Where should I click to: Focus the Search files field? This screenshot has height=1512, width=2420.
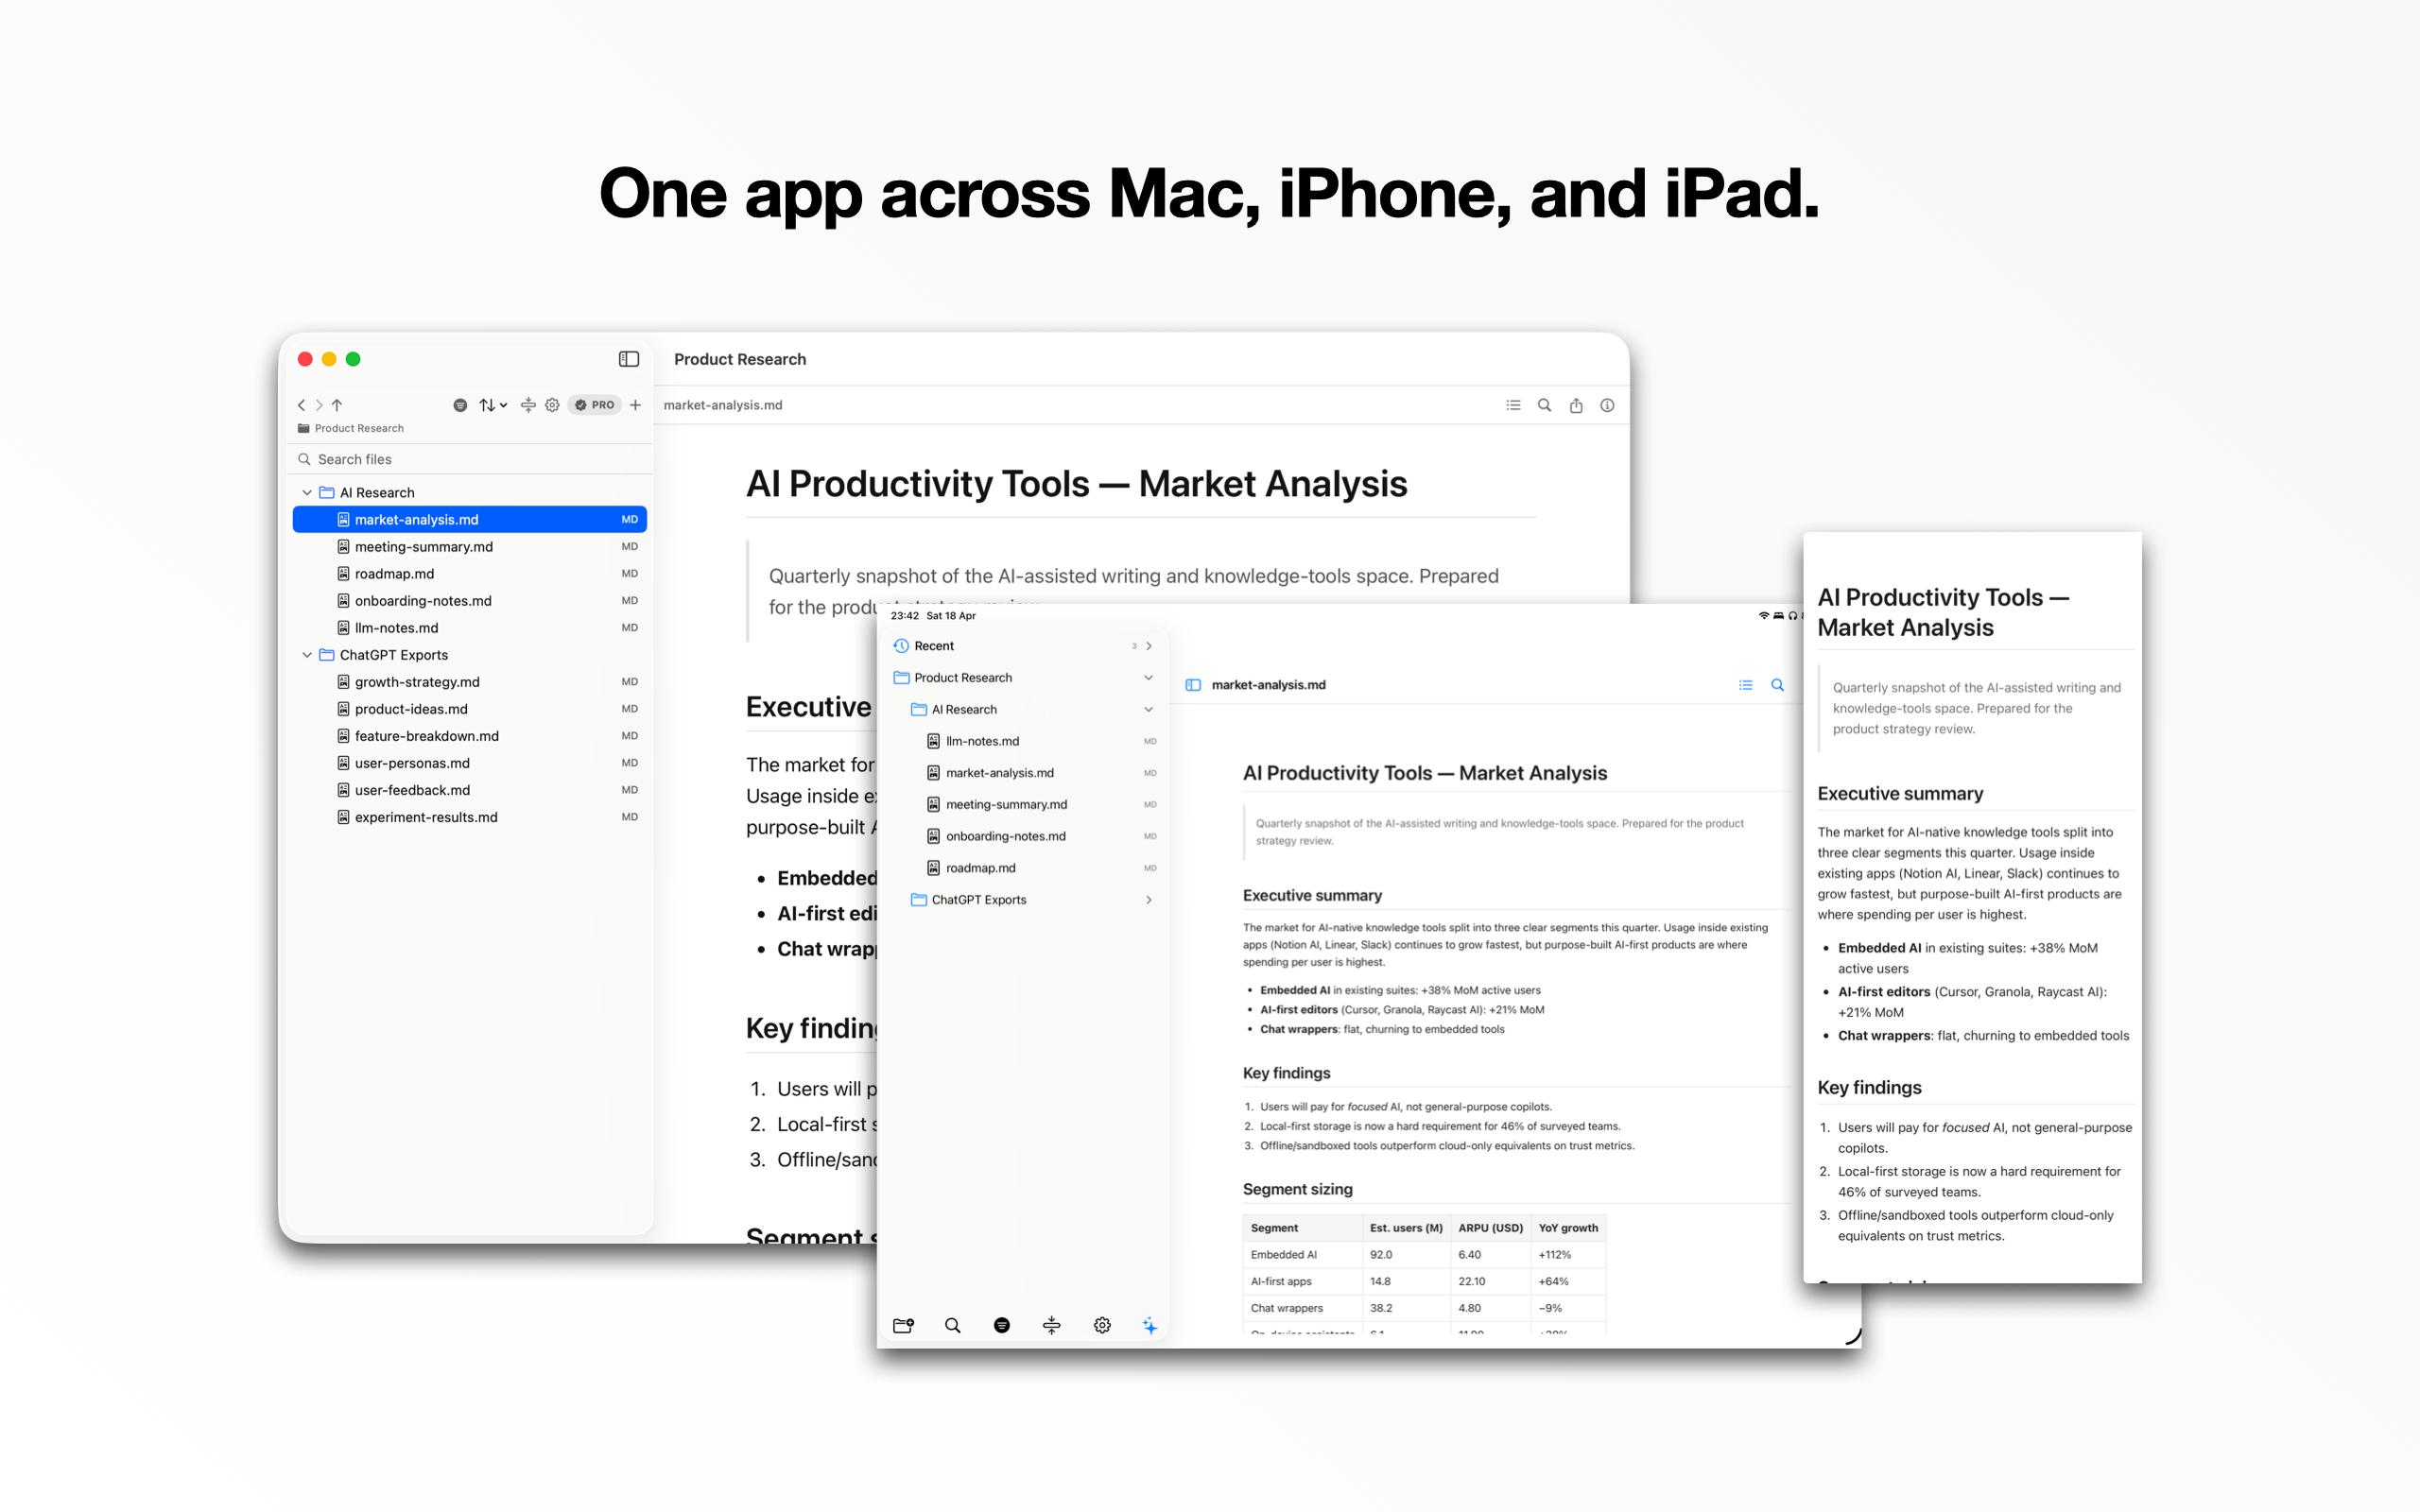click(x=470, y=459)
